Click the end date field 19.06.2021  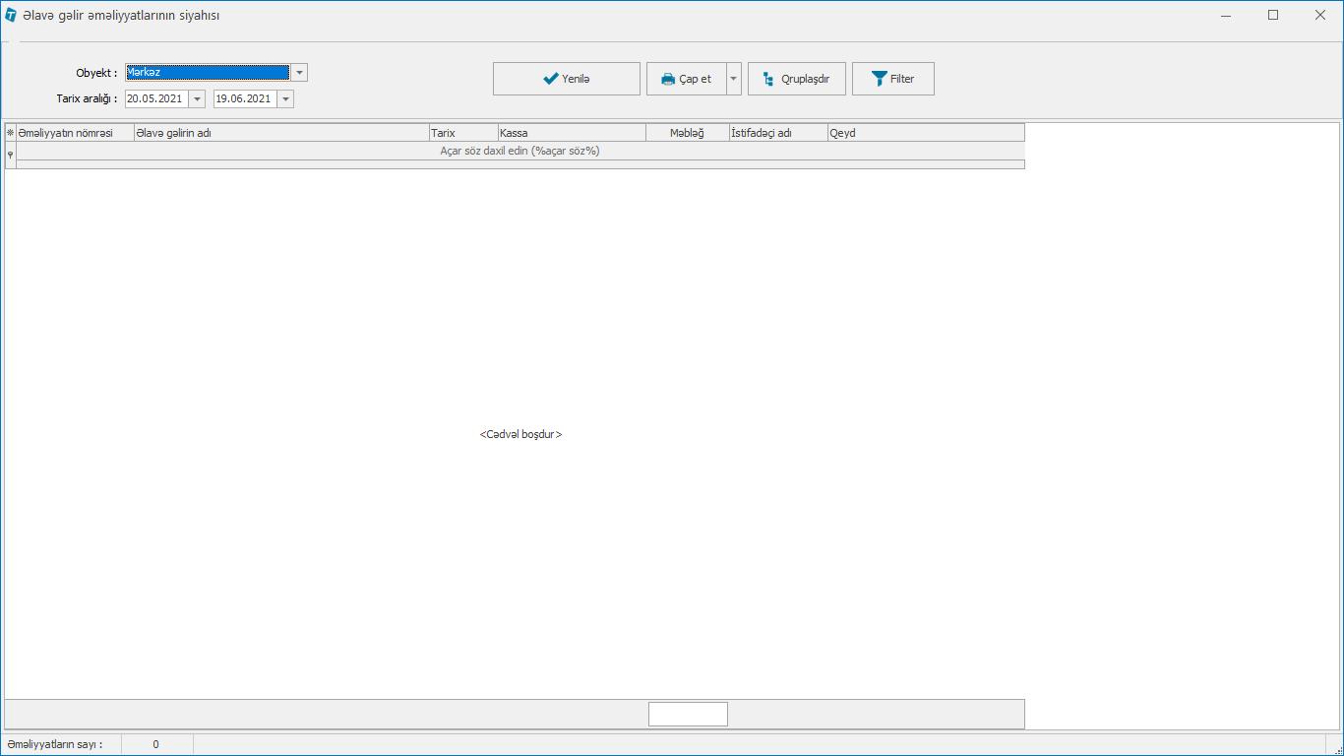point(244,99)
